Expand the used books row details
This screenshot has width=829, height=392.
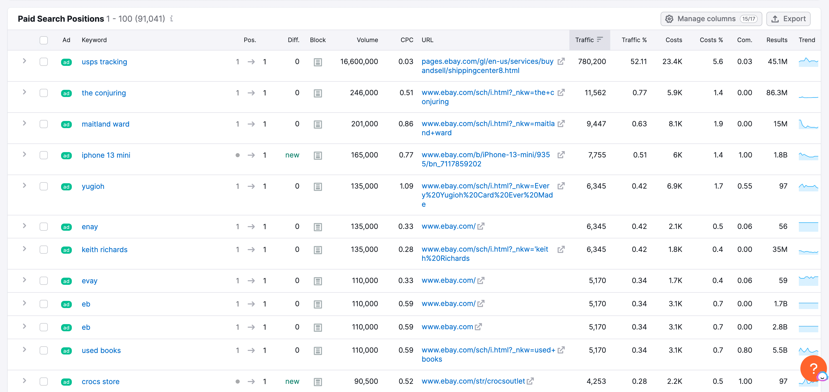pyautogui.click(x=25, y=350)
